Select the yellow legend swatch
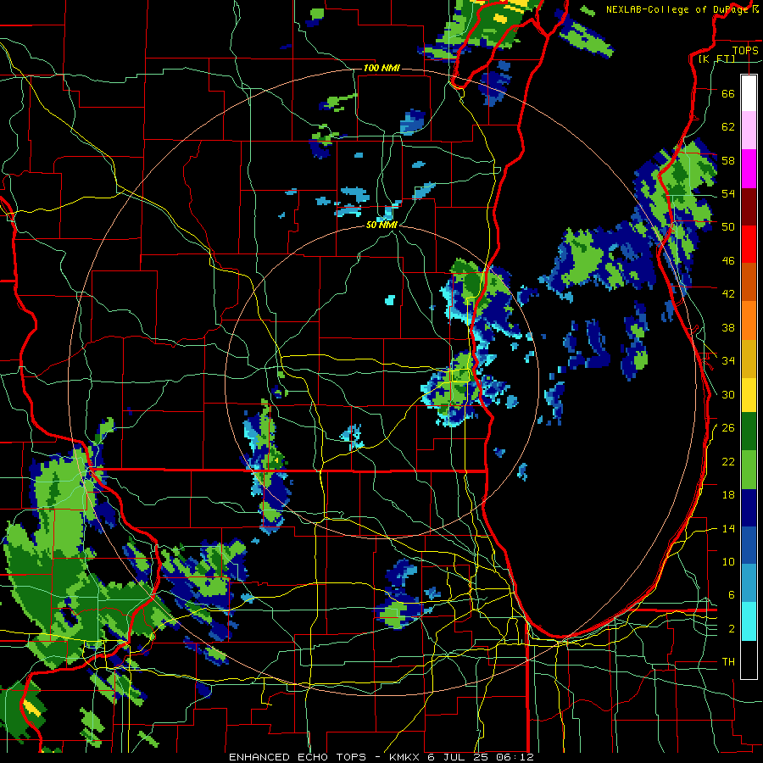763x763 pixels. click(x=749, y=394)
